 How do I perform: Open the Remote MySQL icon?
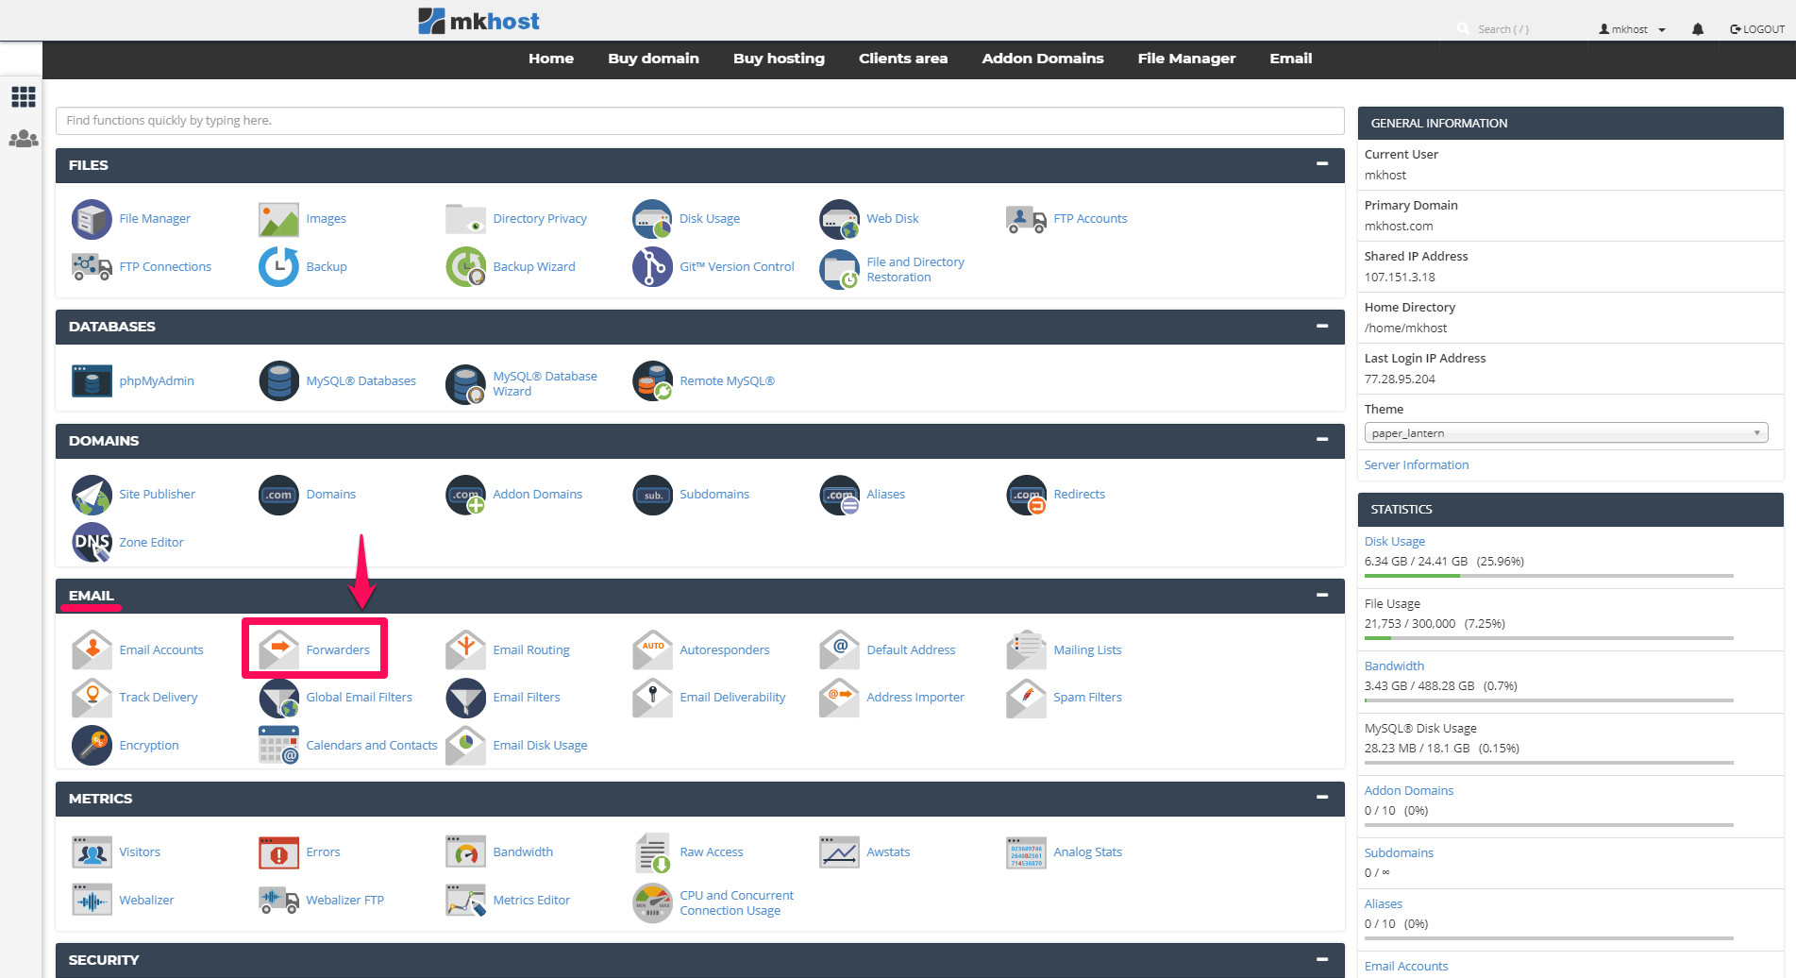[652, 381]
